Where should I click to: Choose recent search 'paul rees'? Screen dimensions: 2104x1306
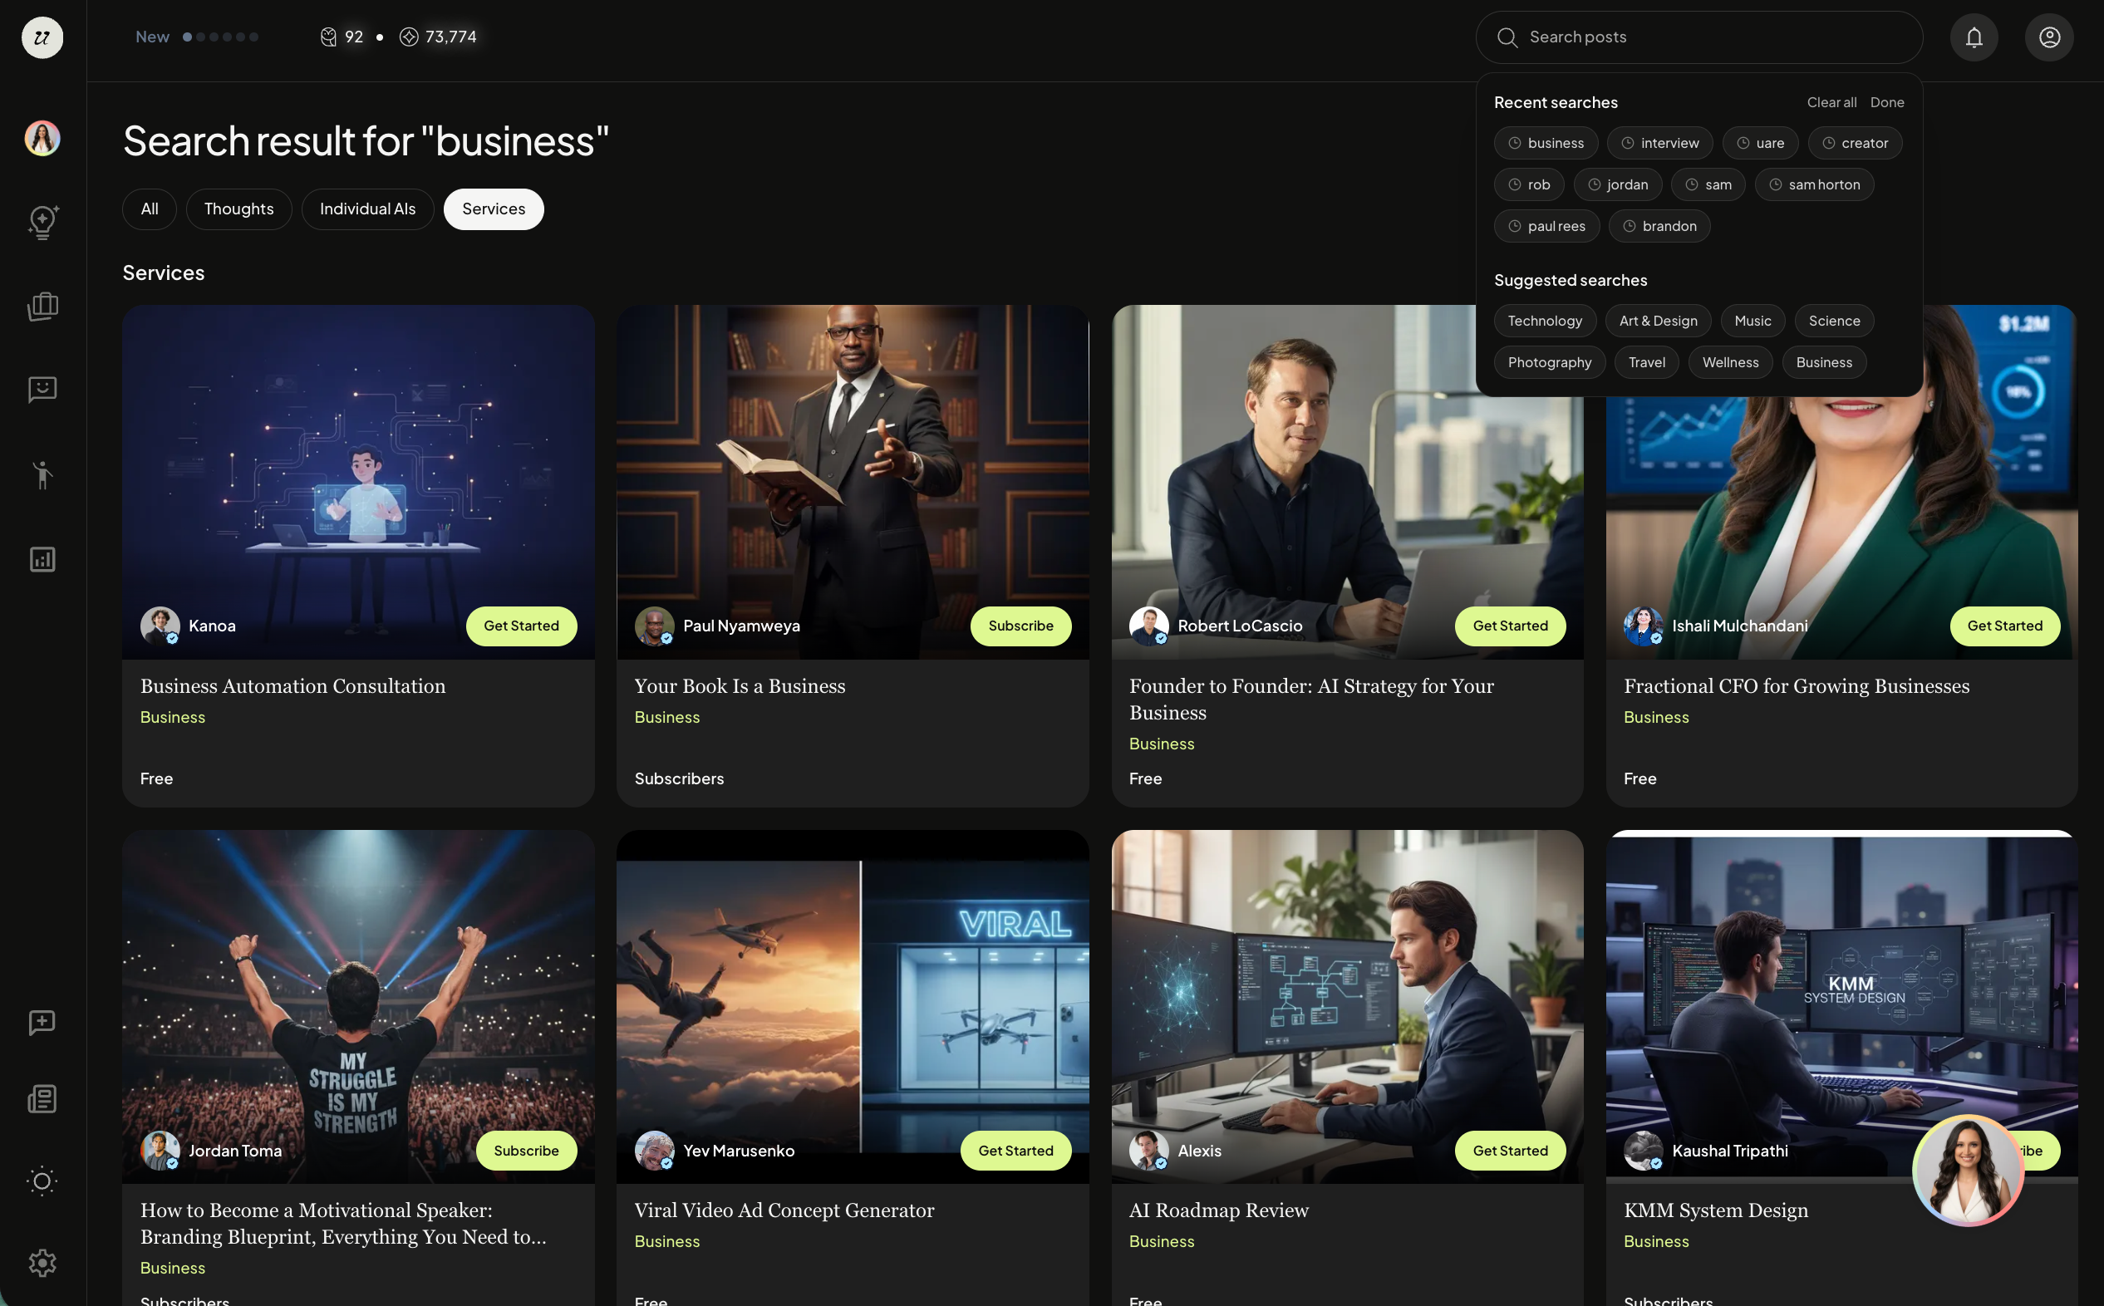[1546, 226]
